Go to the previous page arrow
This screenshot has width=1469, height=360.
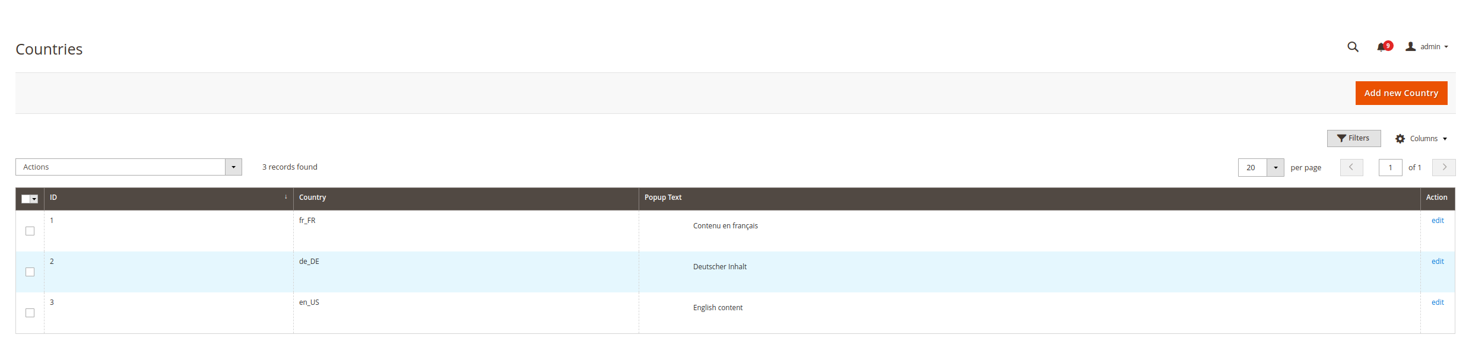click(x=1351, y=167)
